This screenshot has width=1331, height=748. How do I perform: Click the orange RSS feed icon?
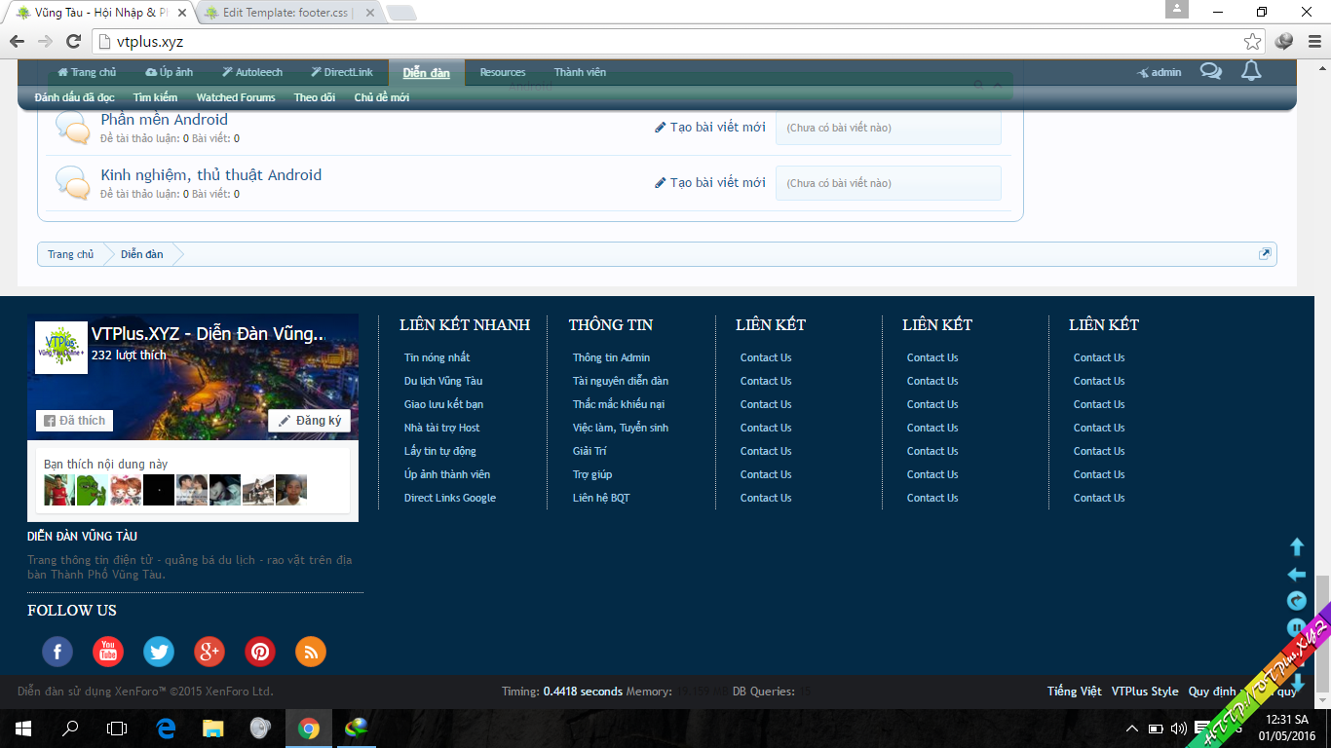click(311, 652)
